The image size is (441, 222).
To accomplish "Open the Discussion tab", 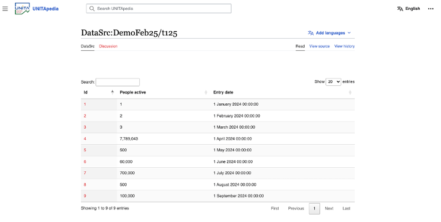I will 108,46.
